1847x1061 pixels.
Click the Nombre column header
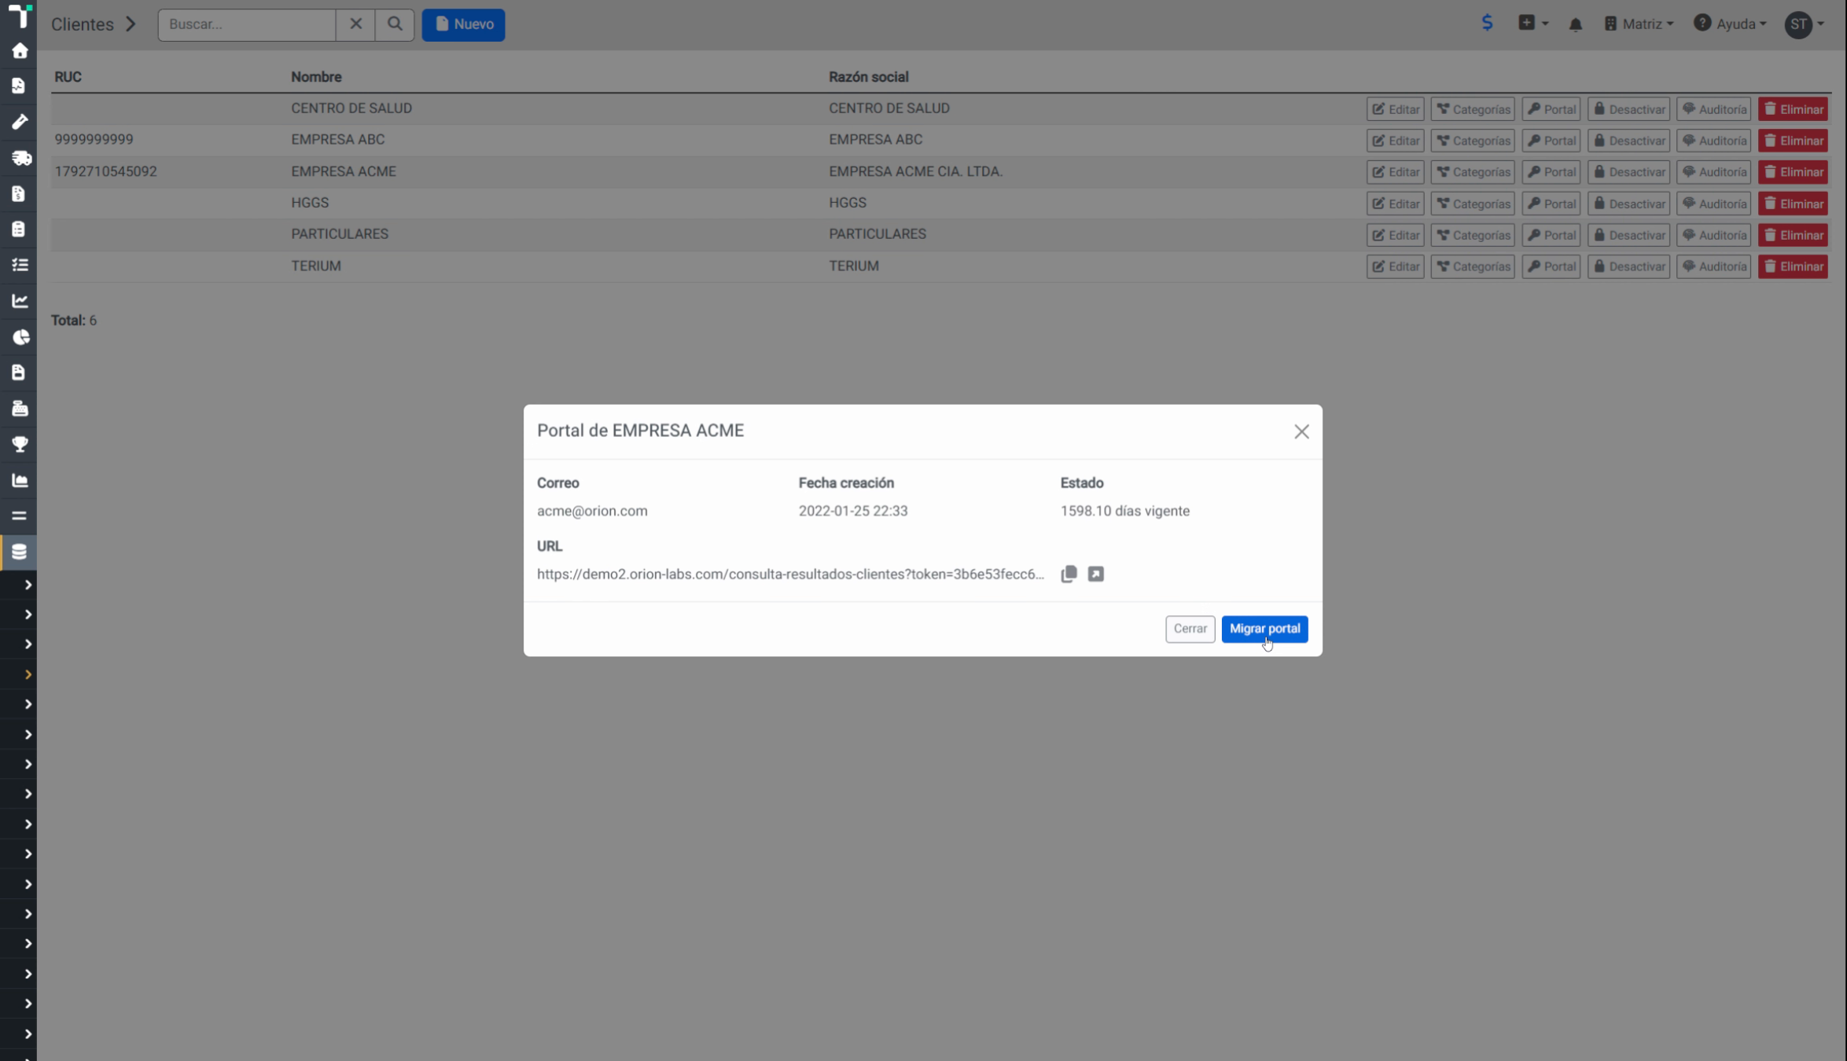pos(316,77)
